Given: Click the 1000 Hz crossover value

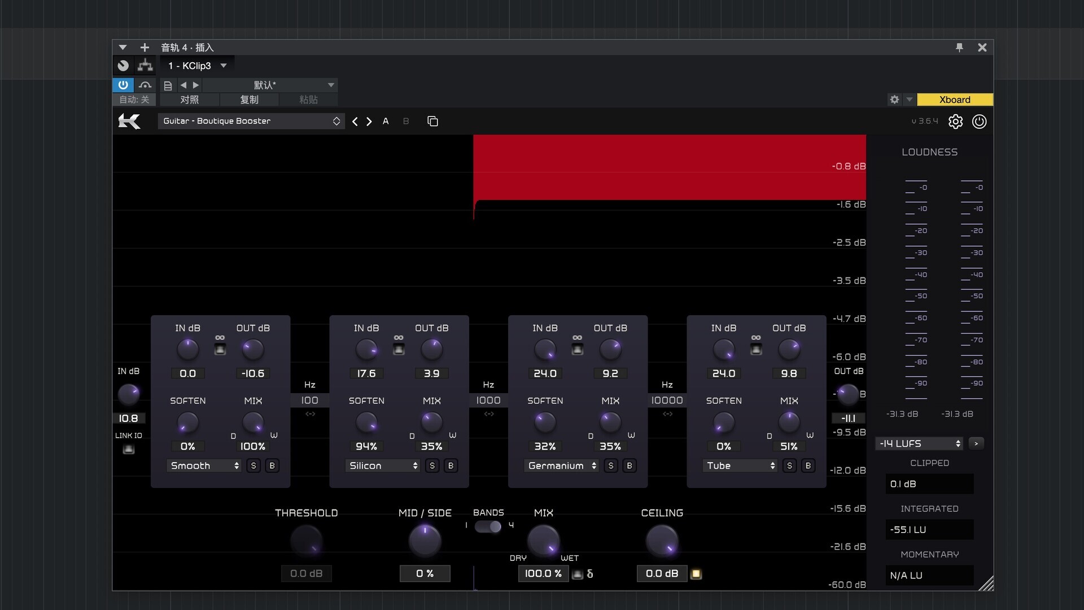Looking at the screenshot, I should click(488, 400).
